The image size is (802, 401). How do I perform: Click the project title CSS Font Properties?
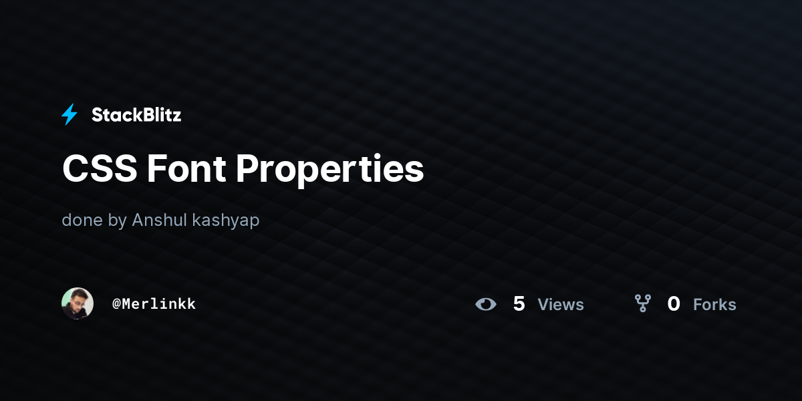tap(243, 169)
